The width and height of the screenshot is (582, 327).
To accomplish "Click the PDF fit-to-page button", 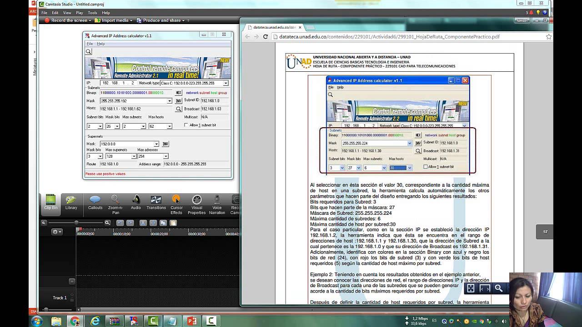I will 471,288.
